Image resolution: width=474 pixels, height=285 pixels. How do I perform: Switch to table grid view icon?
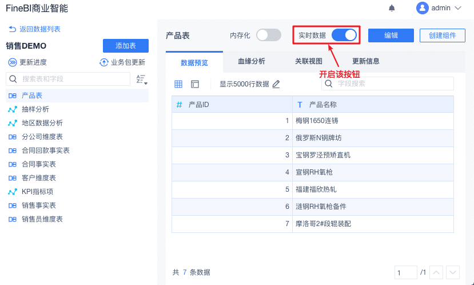(x=178, y=84)
